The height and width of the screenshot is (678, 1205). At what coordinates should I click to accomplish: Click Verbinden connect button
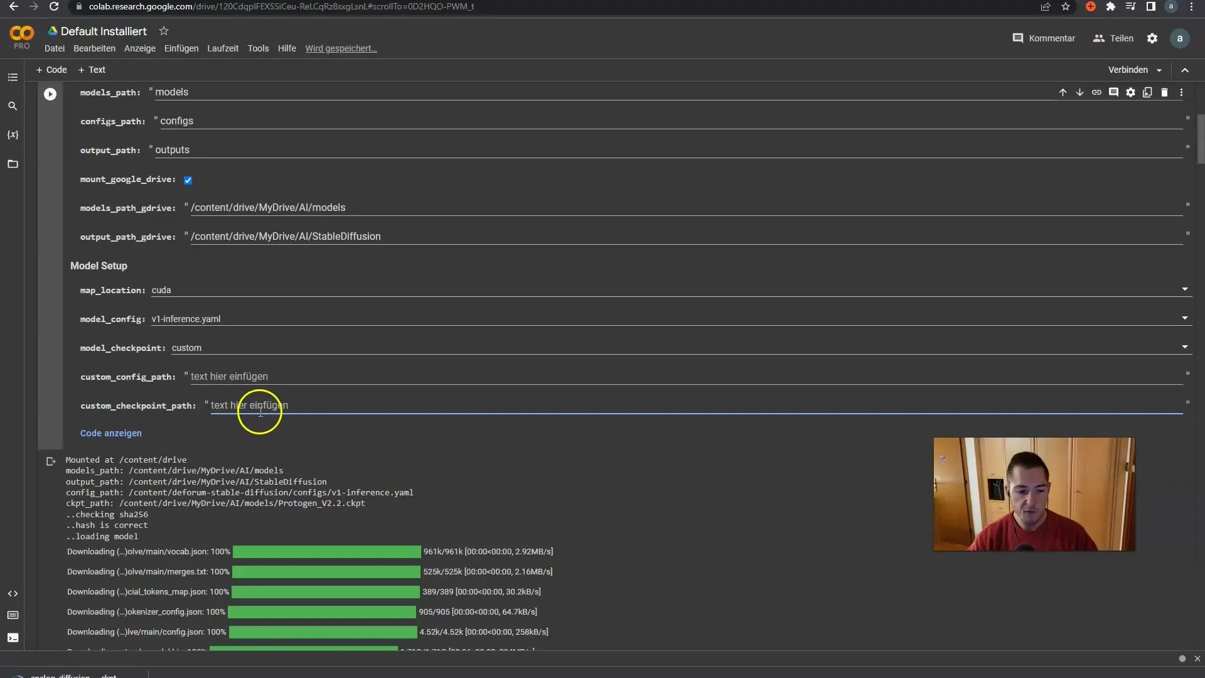(x=1128, y=70)
